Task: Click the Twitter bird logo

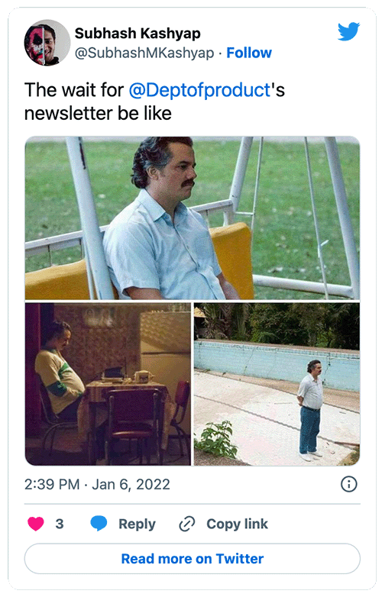Action: (x=348, y=31)
